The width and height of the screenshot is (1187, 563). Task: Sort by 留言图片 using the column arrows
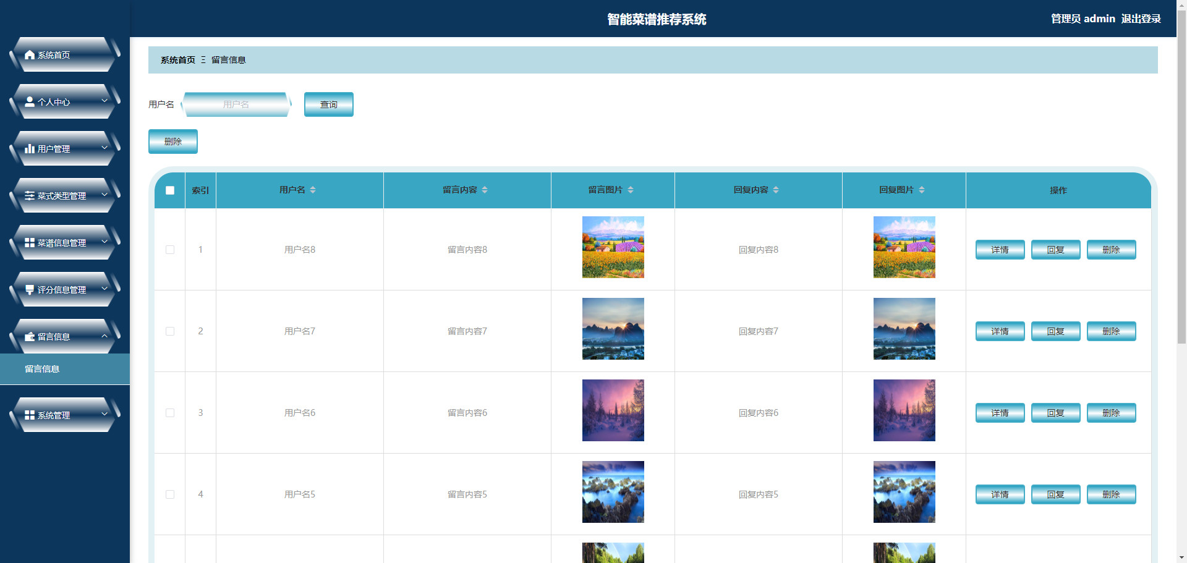click(631, 190)
